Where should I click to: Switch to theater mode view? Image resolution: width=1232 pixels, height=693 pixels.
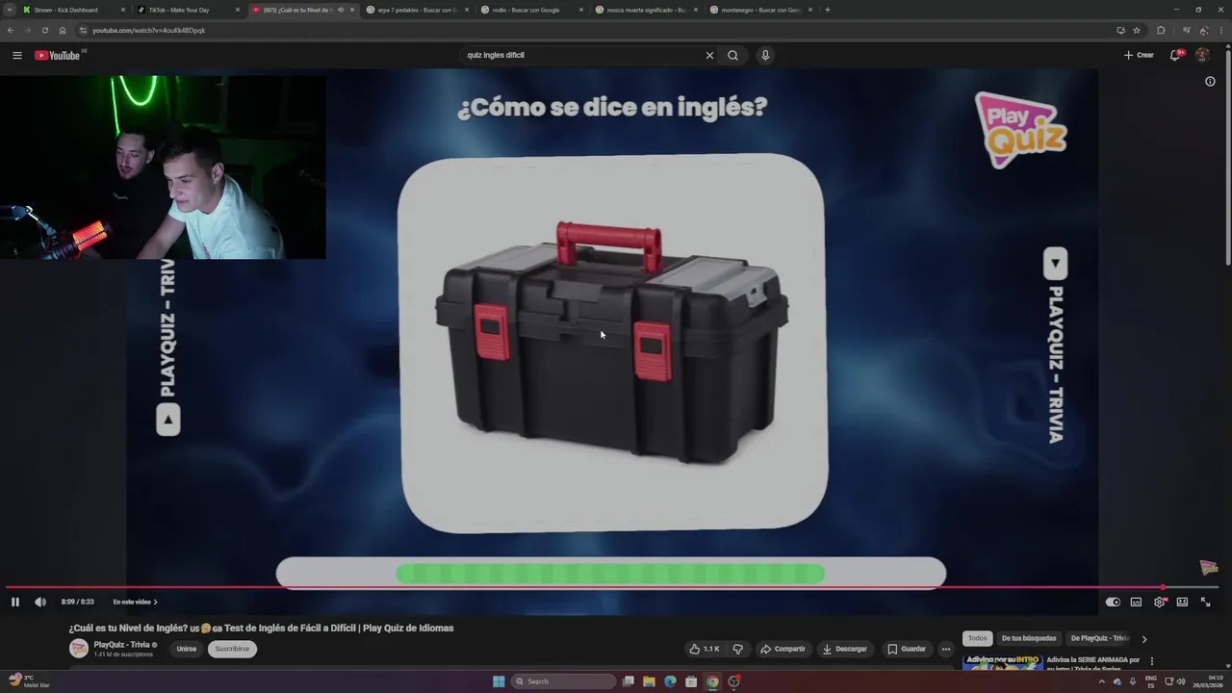tap(1182, 602)
